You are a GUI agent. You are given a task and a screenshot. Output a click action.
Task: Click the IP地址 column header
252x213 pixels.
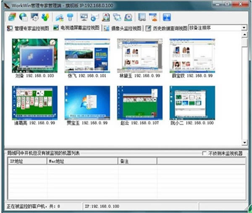coord(27,161)
